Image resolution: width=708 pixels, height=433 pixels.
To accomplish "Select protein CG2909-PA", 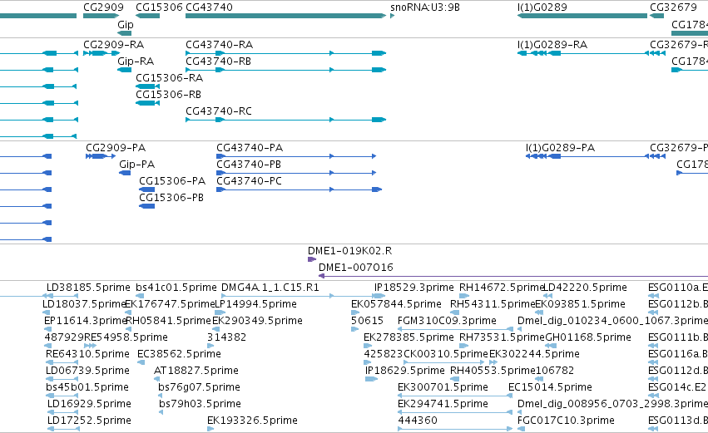I will (116, 148).
